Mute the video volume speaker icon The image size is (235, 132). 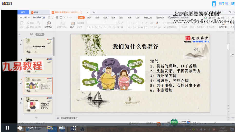point(20,128)
